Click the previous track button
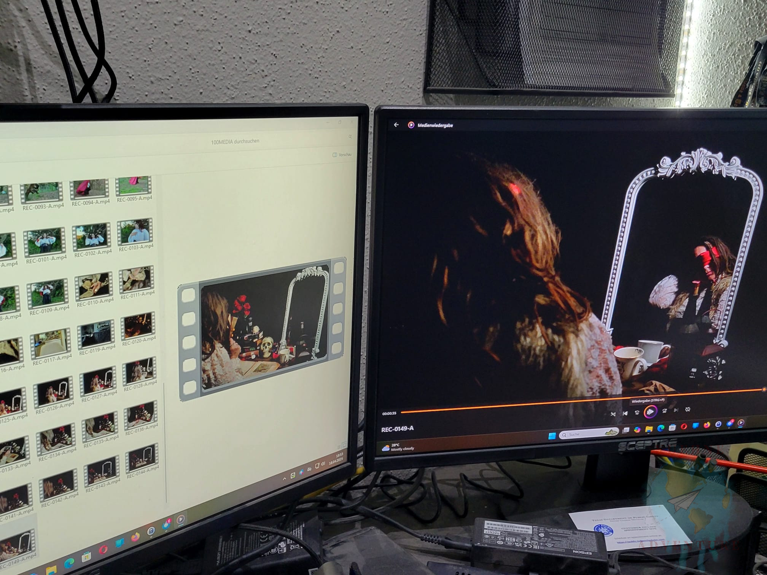 (625, 413)
